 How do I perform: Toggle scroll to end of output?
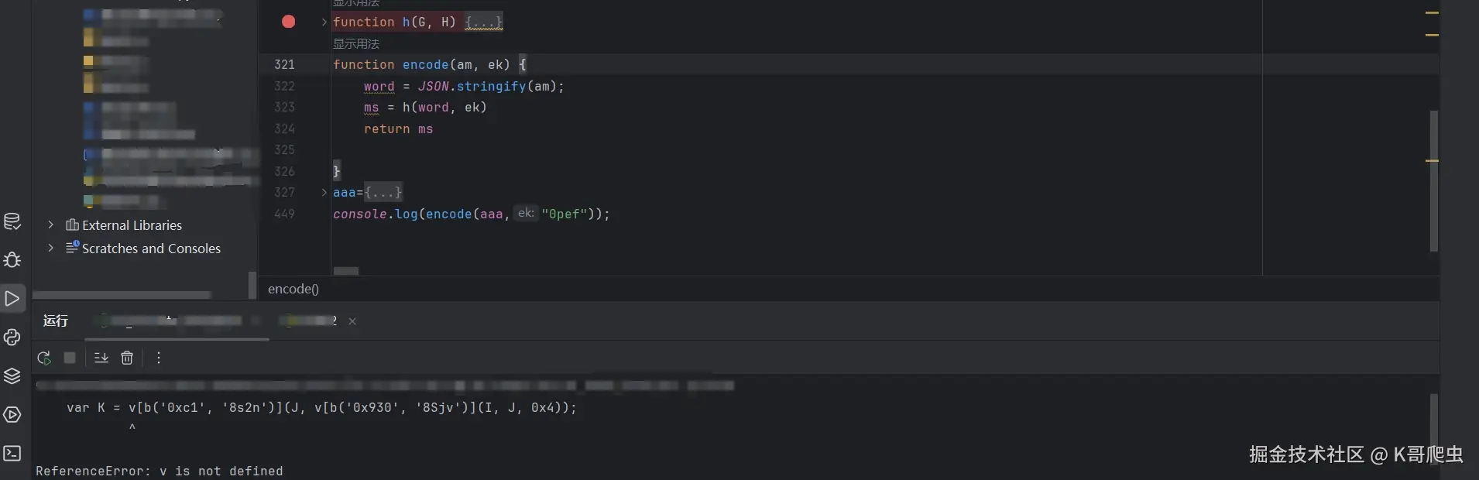coord(101,358)
